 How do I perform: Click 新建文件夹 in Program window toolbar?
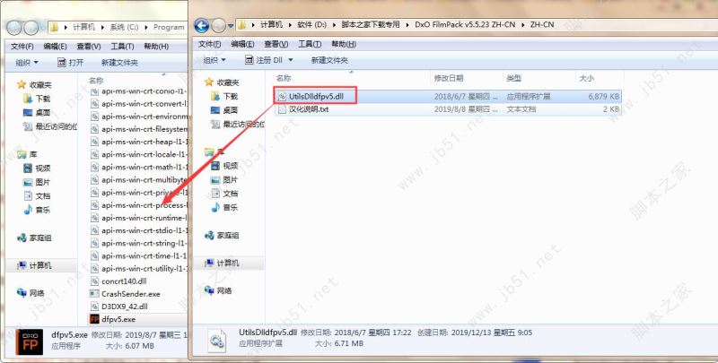[119, 63]
